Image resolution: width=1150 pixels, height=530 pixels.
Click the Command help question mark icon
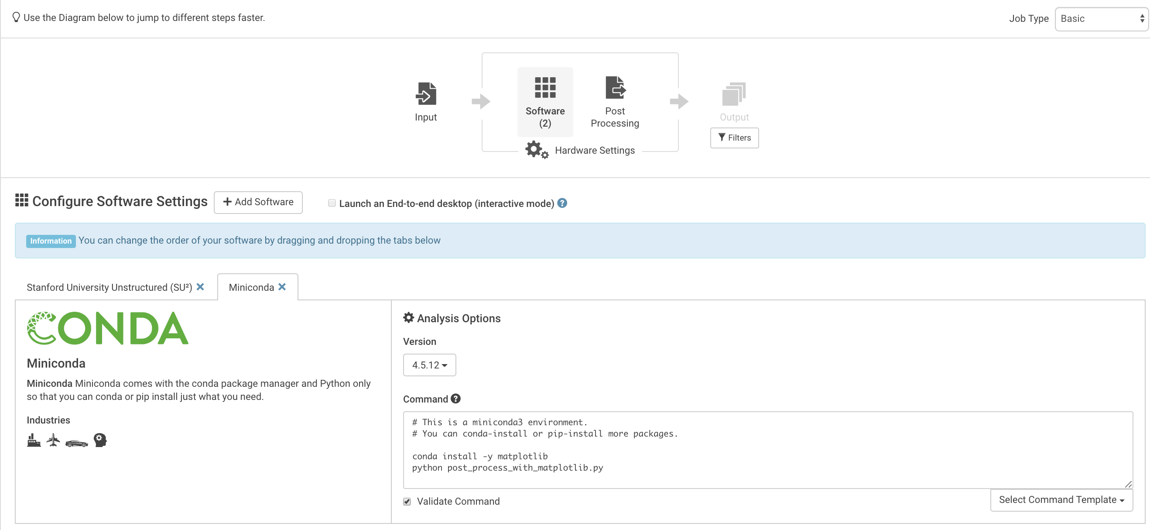coord(456,399)
